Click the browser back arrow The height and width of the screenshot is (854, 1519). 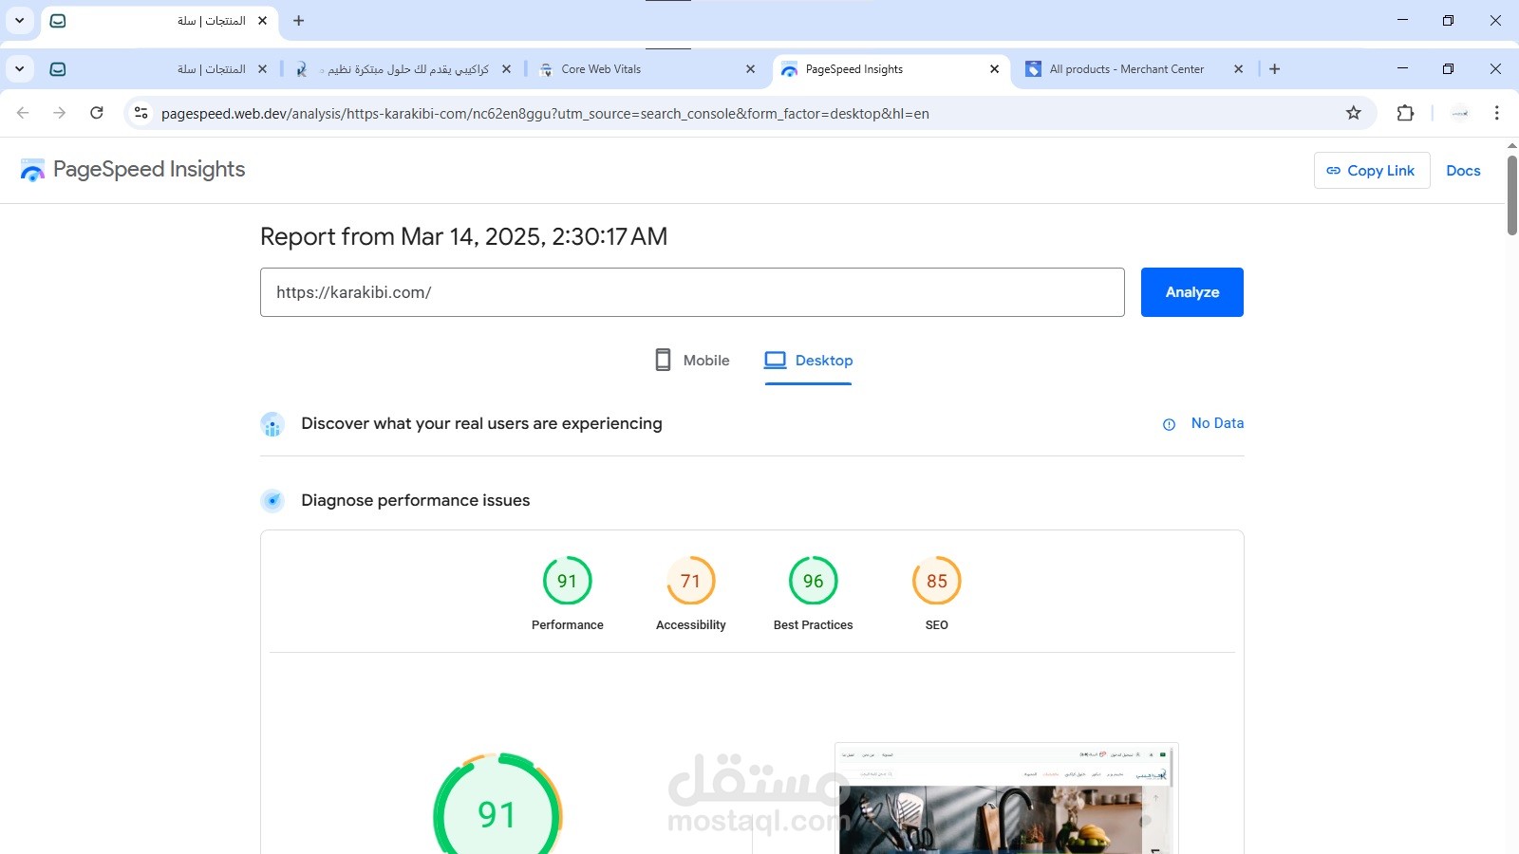(x=23, y=113)
